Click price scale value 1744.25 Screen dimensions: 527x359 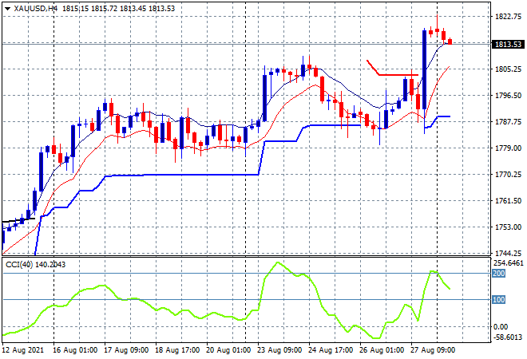[508, 253]
